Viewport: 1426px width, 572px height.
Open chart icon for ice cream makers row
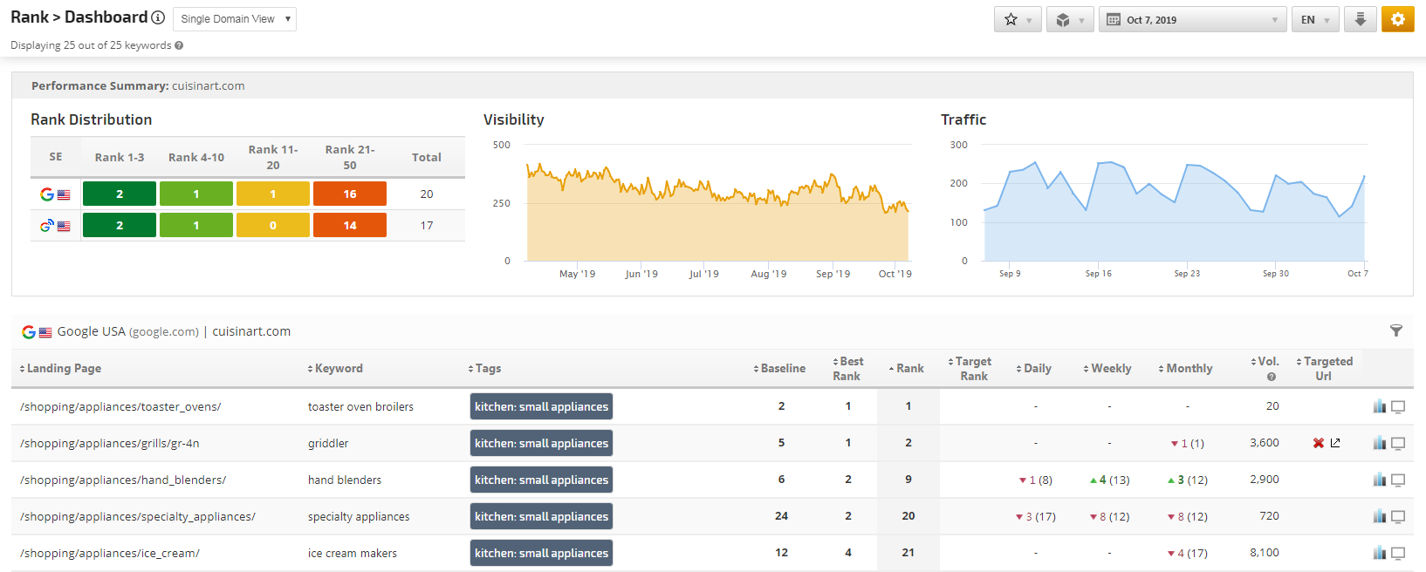coord(1380,553)
